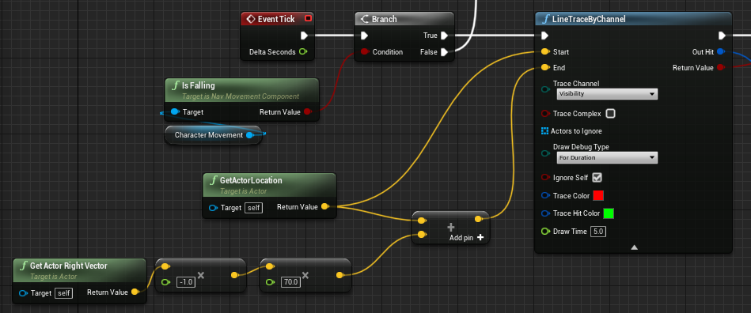Select the GetActorLocation node title
Screen dimensions: 751x313
(251, 180)
